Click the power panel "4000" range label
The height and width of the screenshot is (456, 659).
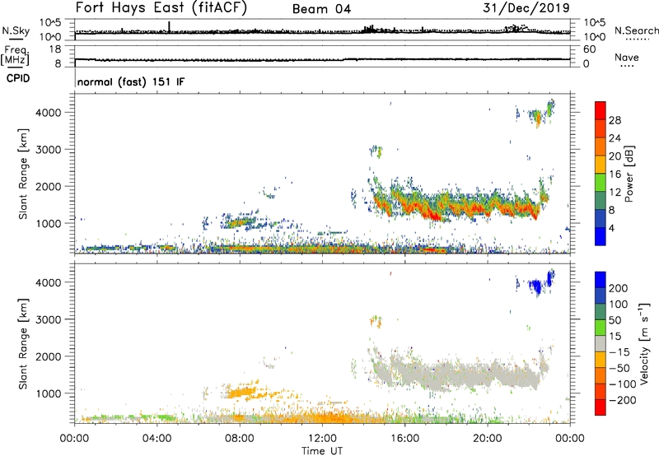tap(49, 113)
